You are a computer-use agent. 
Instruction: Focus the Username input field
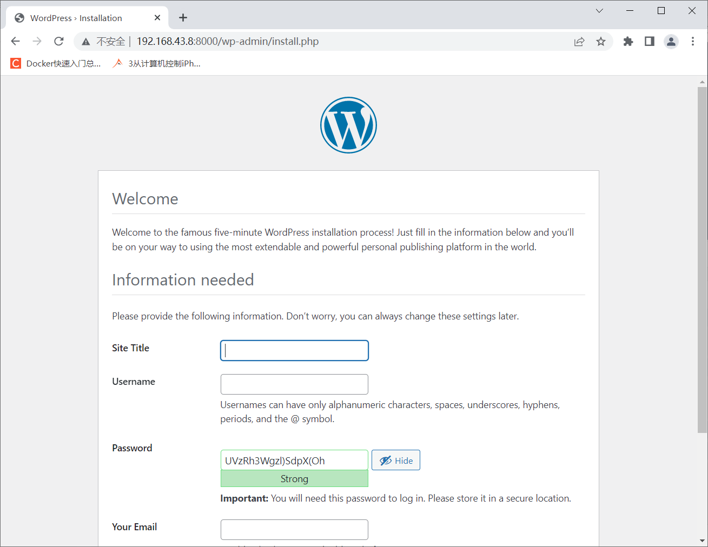[294, 384]
